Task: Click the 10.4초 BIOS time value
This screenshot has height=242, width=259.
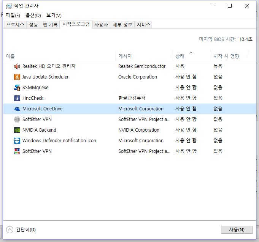Action: (246, 39)
